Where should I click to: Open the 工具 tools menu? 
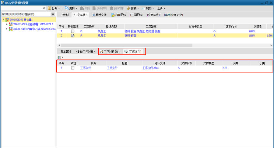pyautogui.click(x=161, y=8)
